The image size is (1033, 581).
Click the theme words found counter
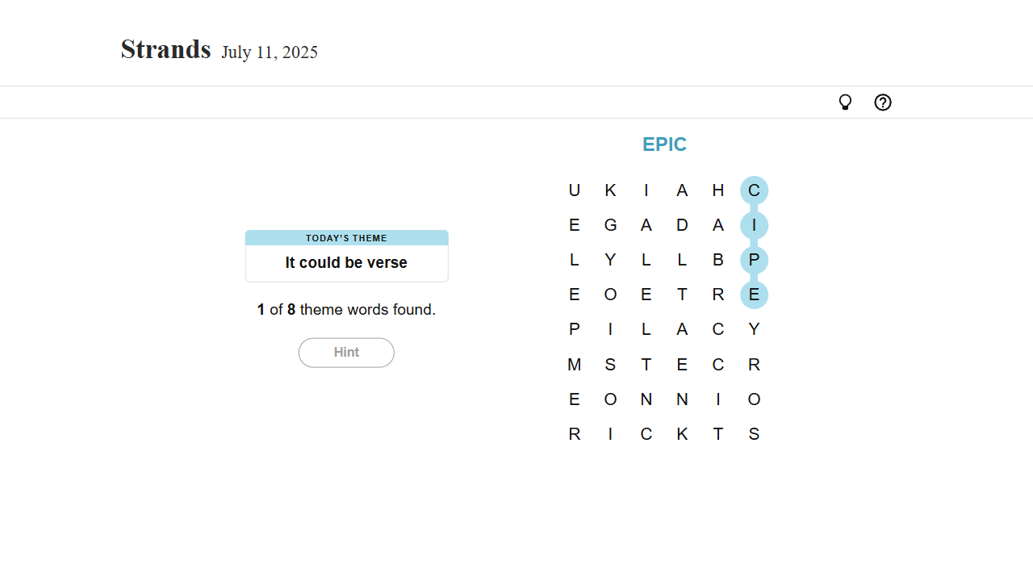[346, 310]
